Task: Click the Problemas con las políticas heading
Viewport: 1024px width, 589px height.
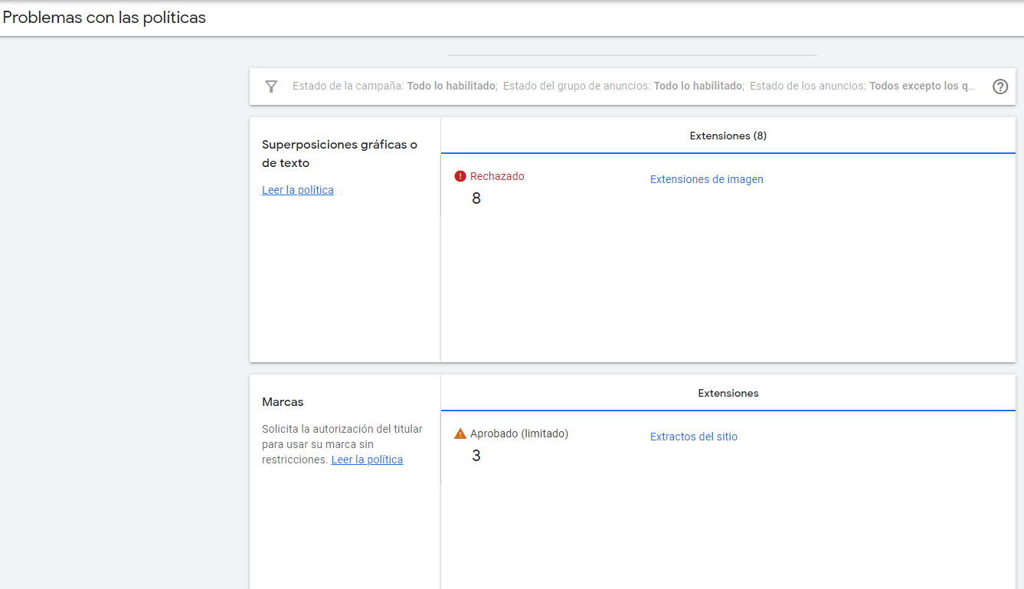Action: [x=104, y=18]
